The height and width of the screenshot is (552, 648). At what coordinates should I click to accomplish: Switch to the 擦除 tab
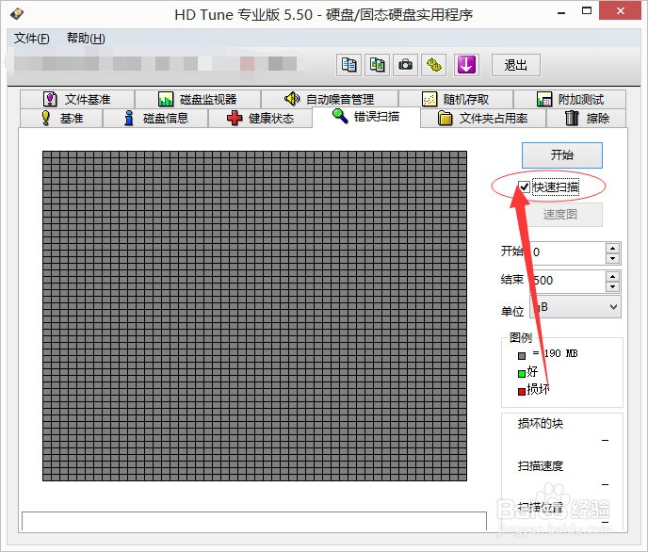587,118
